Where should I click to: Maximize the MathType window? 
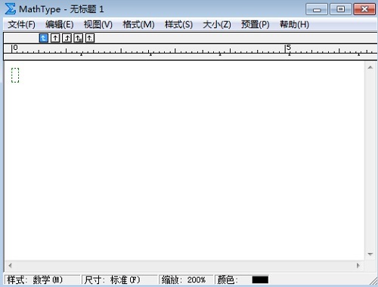coord(341,9)
